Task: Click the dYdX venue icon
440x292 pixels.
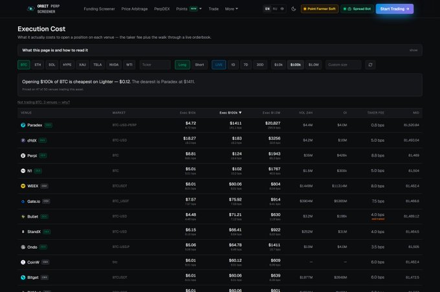Action: pos(23,140)
